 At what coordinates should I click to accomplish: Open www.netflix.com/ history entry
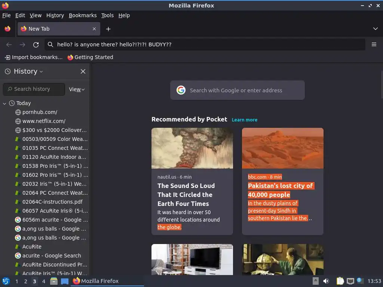pyautogui.click(x=44, y=121)
